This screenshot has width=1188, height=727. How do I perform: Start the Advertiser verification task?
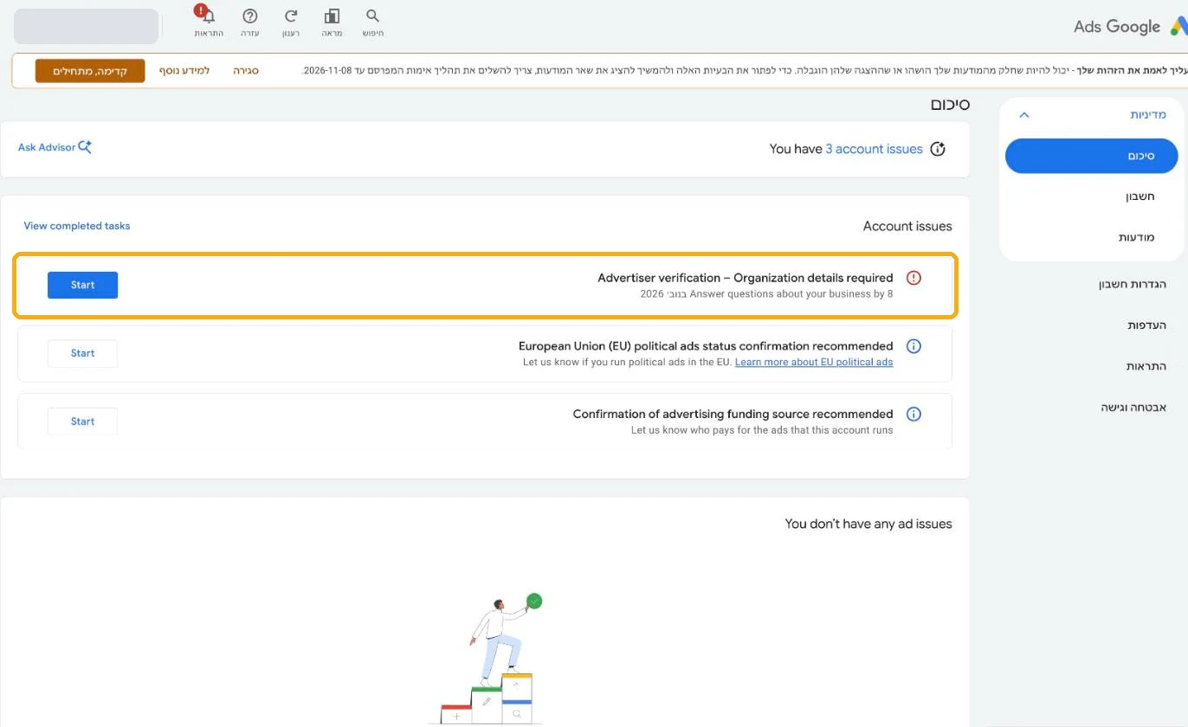82,285
